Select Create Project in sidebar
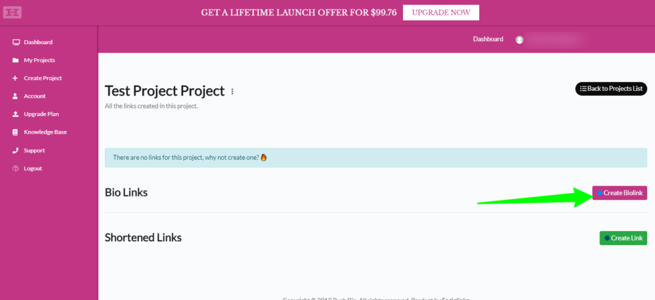 coord(43,78)
